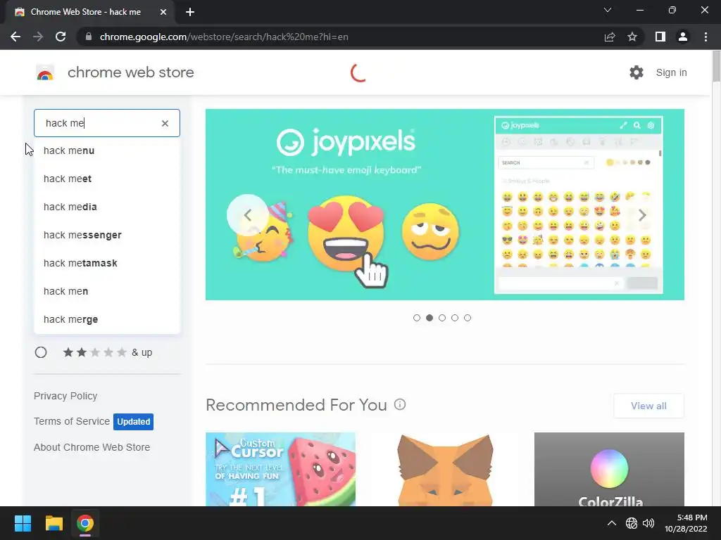
Task: Jump to fifth carousel slide dot
Action: [x=468, y=318]
